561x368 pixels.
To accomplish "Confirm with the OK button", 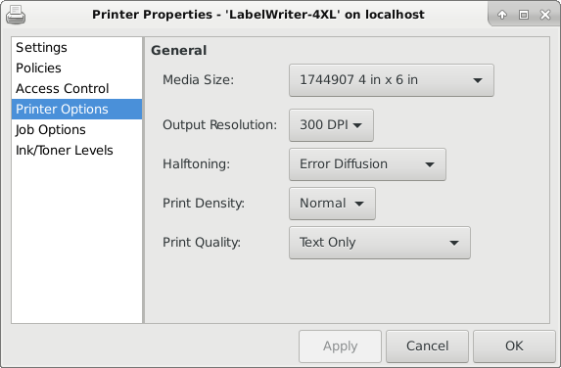I will click(514, 346).
